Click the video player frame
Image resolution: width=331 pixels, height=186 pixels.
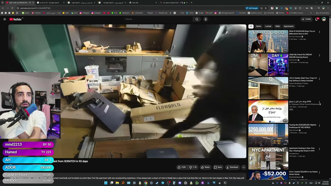127,91
